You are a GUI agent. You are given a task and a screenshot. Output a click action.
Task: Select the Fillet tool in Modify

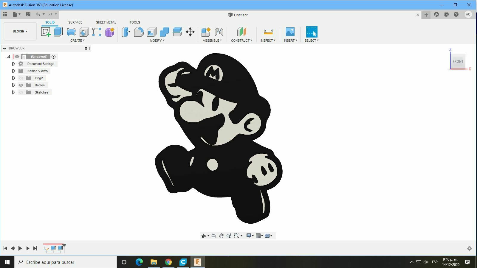tap(139, 32)
